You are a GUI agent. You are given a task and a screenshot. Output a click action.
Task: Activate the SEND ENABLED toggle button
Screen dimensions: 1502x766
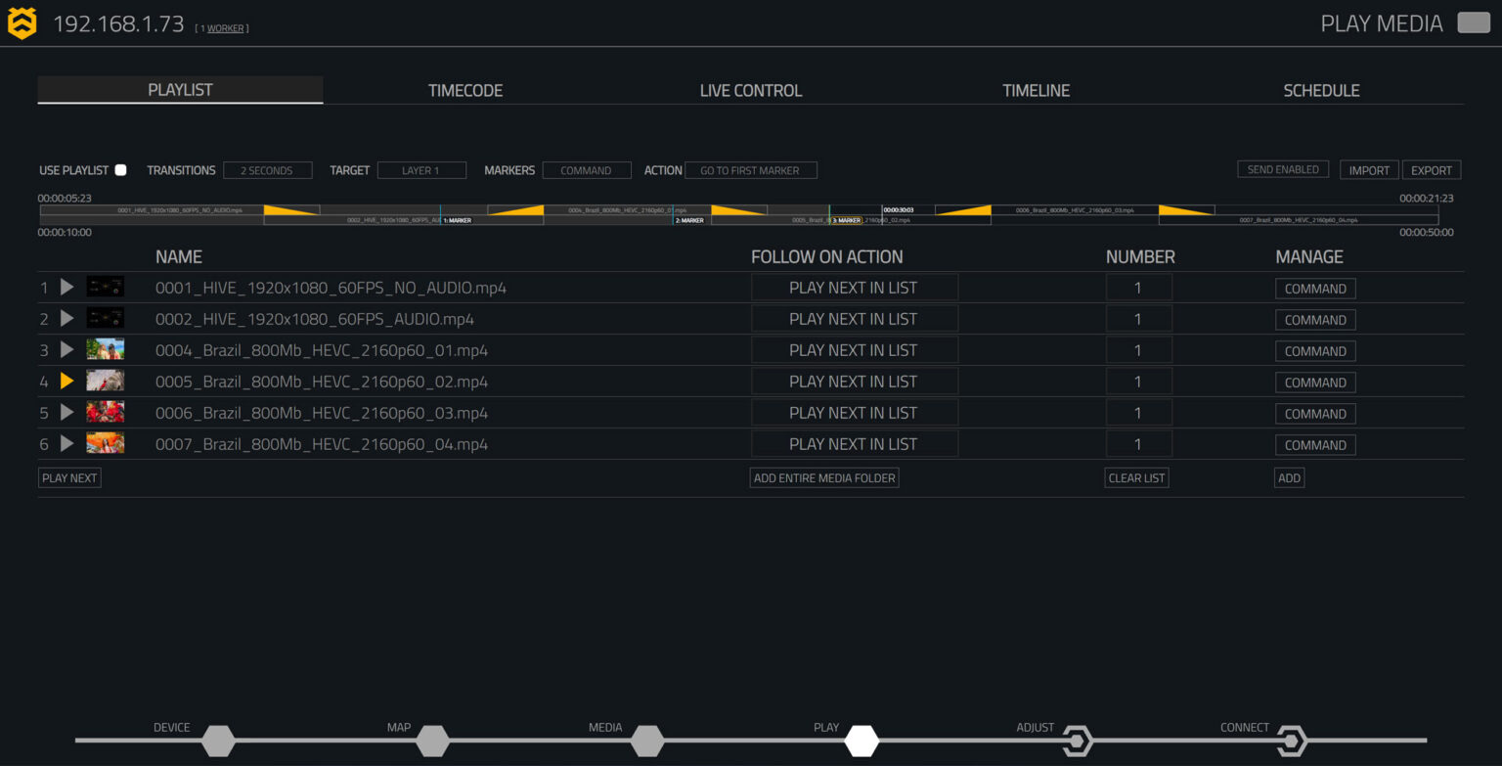pyautogui.click(x=1282, y=168)
